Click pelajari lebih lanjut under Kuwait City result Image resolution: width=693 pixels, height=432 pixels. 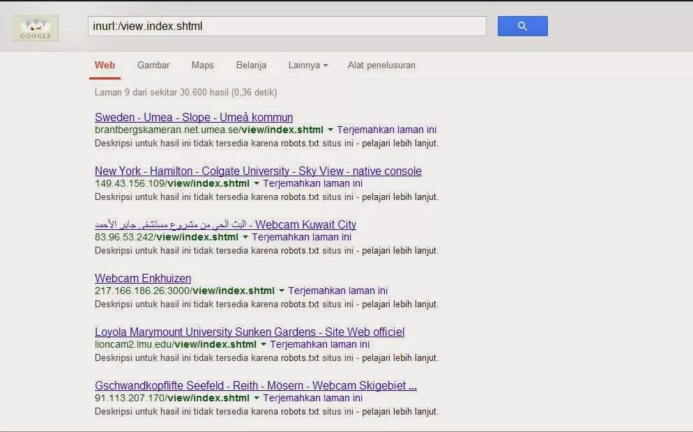point(399,250)
